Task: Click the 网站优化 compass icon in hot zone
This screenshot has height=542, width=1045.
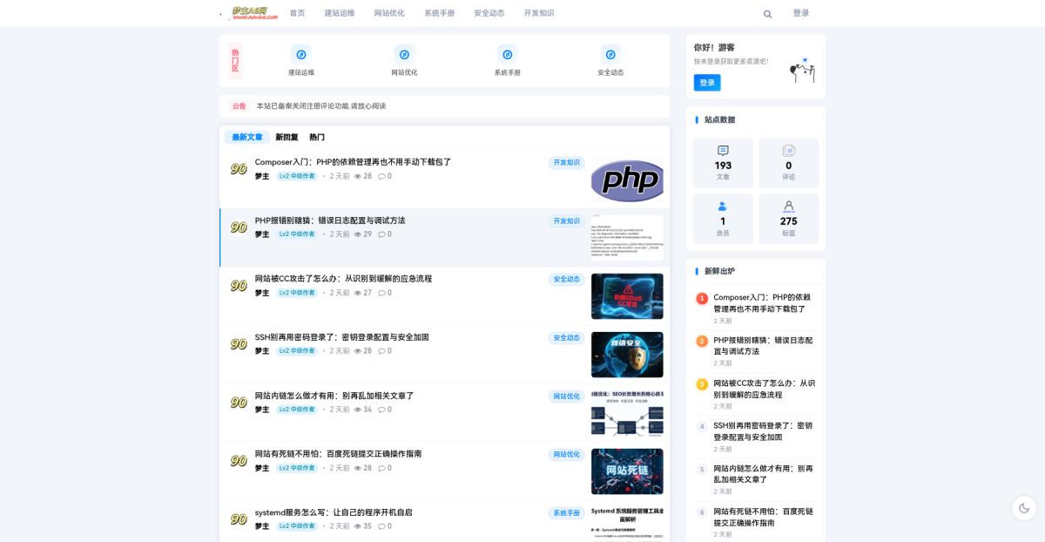Action: click(x=404, y=54)
